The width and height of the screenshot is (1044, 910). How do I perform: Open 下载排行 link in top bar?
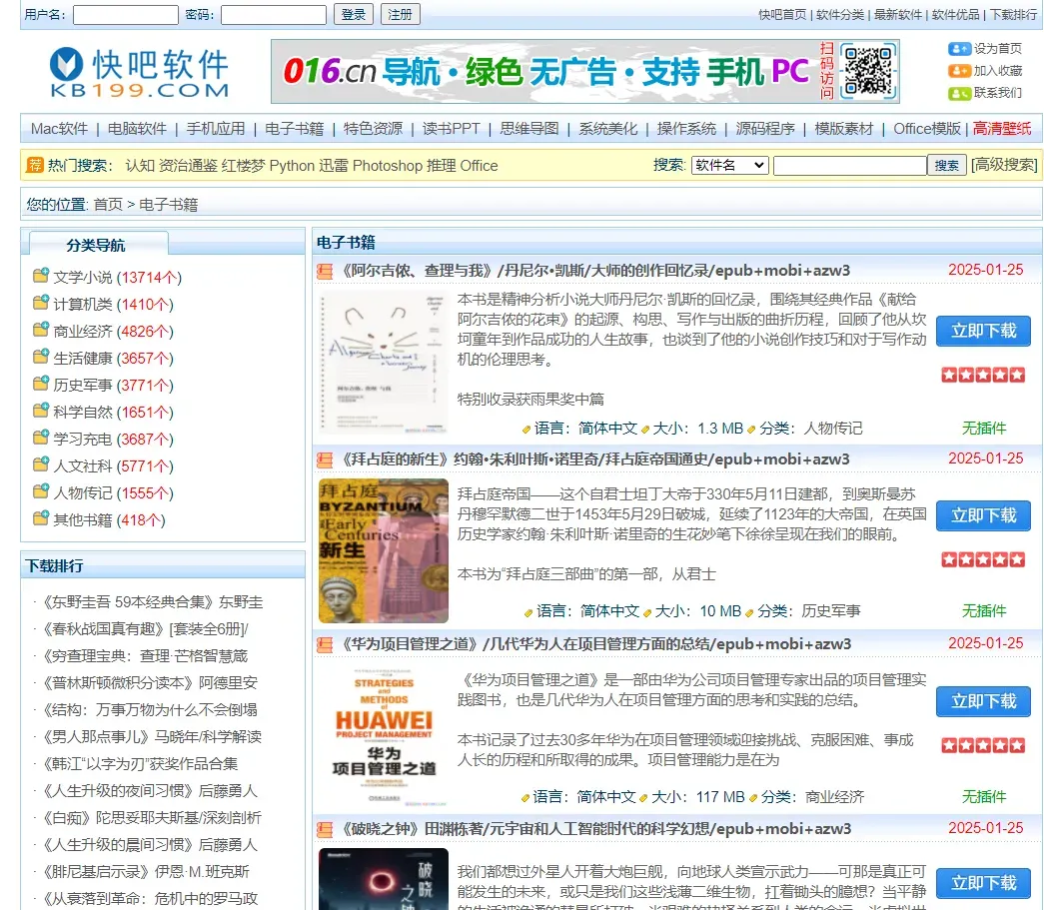pyautogui.click(x=1013, y=15)
